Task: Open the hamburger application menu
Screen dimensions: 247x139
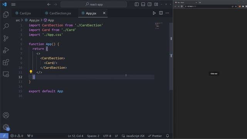Action: click(14, 4)
